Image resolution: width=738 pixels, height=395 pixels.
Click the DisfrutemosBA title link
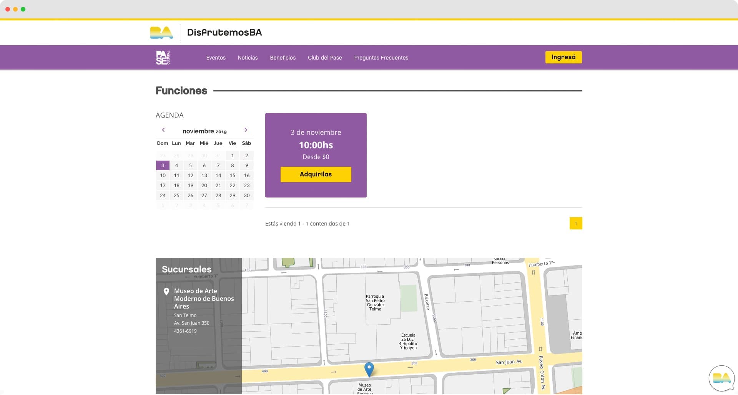tap(224, 33)
